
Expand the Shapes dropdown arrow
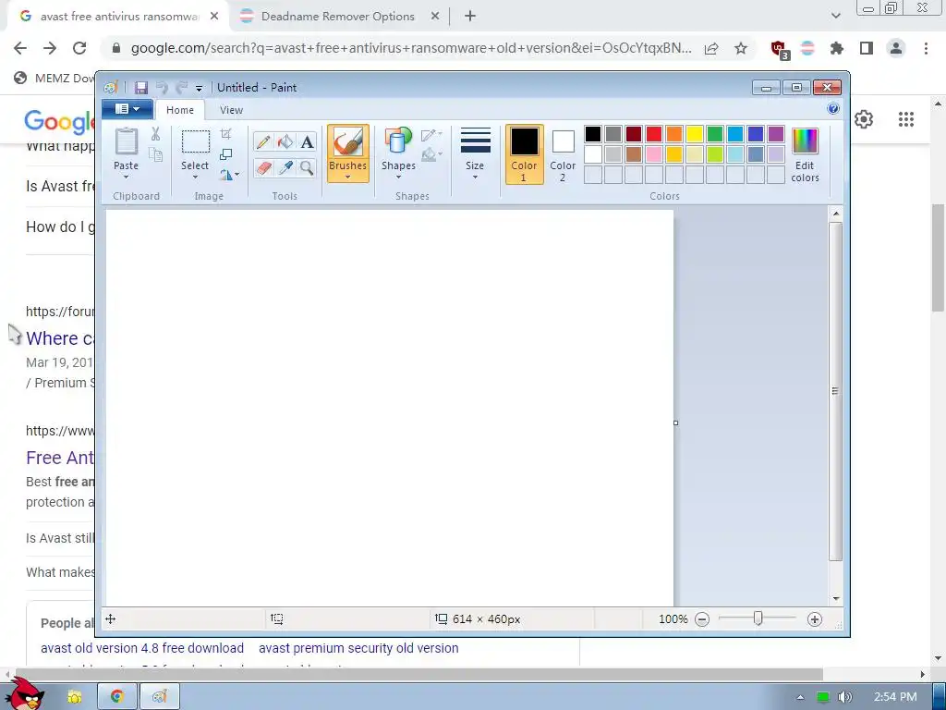398,177
